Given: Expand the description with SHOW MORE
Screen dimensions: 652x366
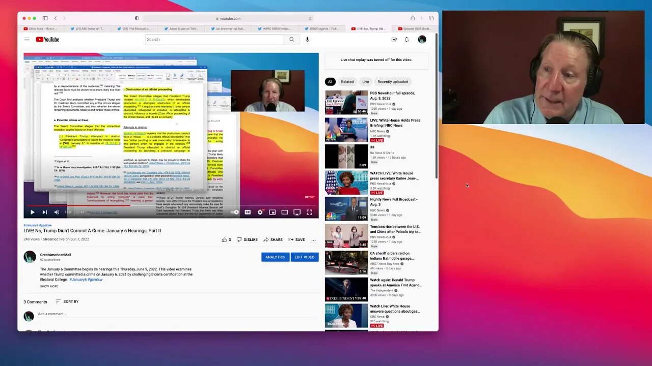Looking at the screenshot, I should click(x=49, y=286).
